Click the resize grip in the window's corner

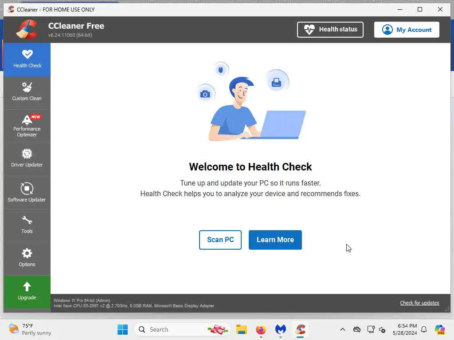click(x=447, y=309)
